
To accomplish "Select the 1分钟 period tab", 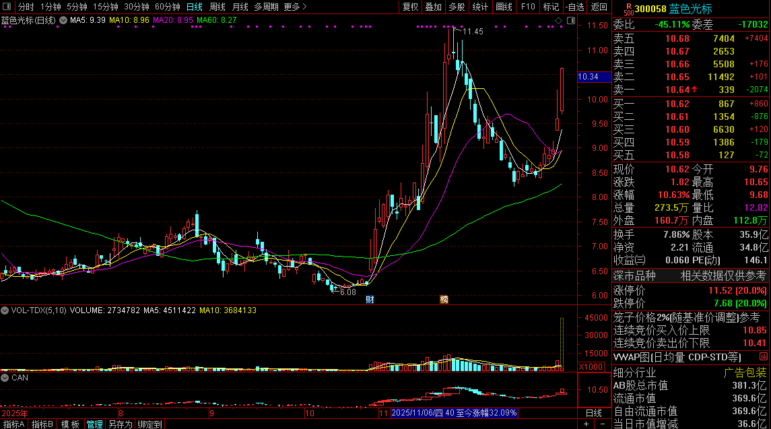I will (x=50, y=7).
